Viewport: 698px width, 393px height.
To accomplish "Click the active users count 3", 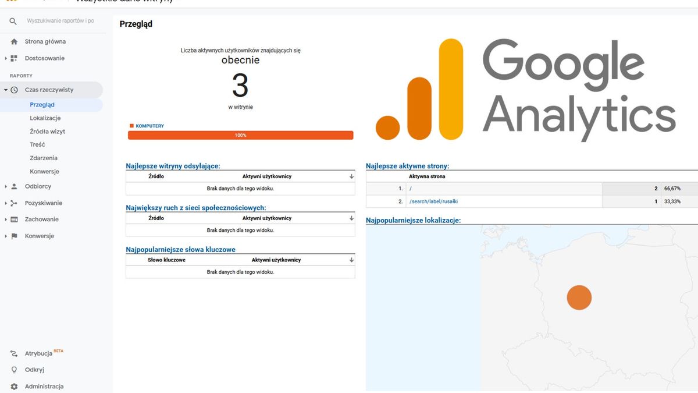I will pyautogui.click(x=240, y=86).
